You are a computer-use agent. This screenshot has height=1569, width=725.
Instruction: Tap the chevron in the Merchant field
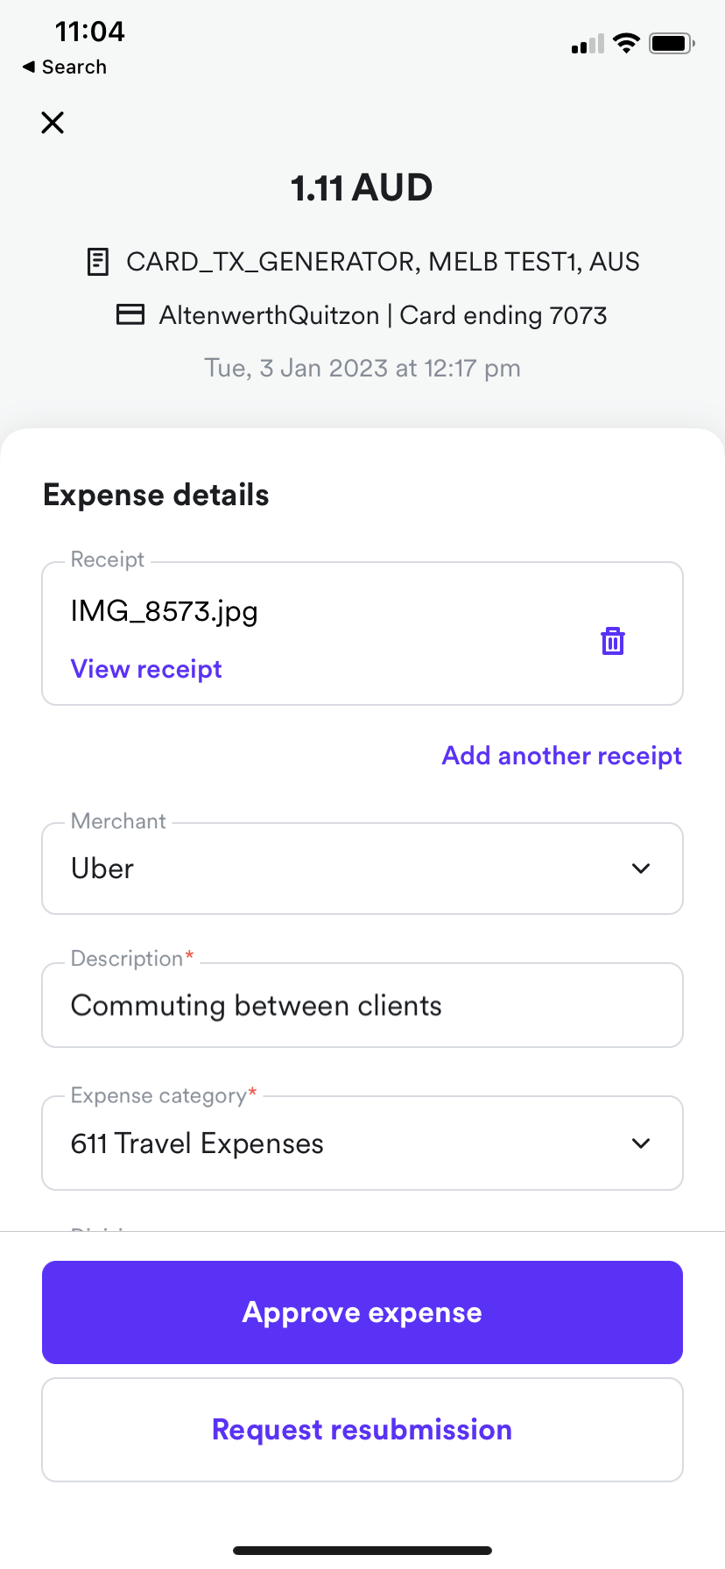[641, 869]
